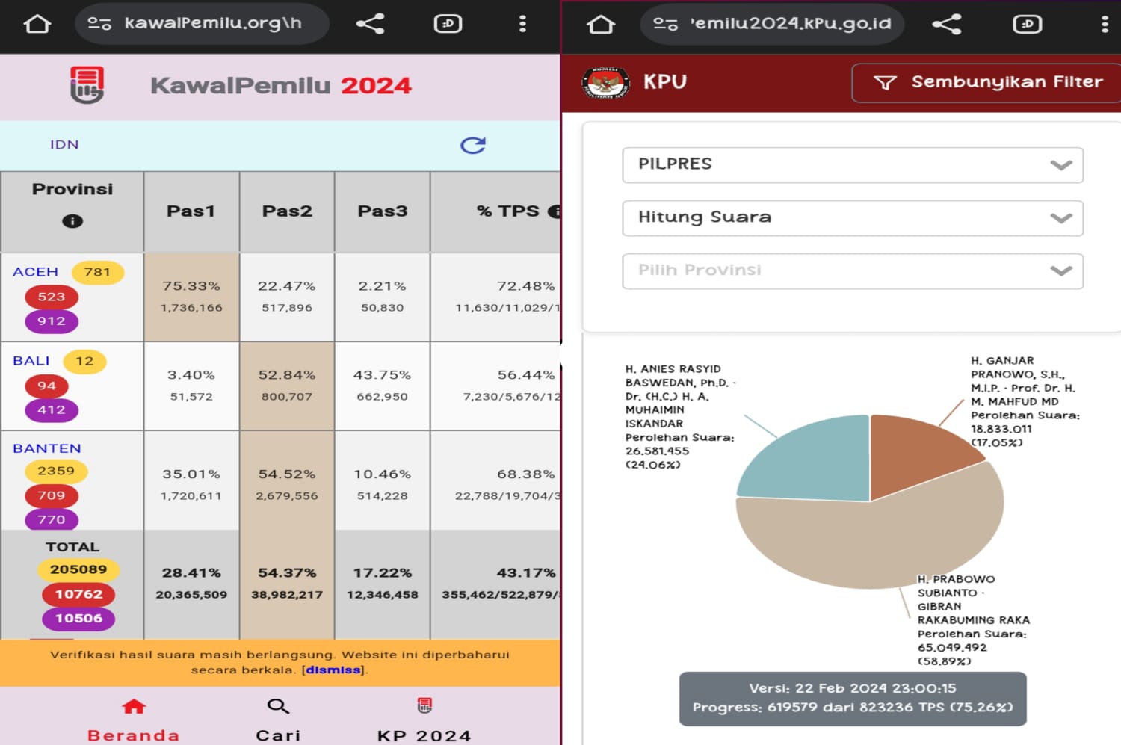Click kawalpemilu.org address bar
1121x745 pixels.
(x=202, y=24)
